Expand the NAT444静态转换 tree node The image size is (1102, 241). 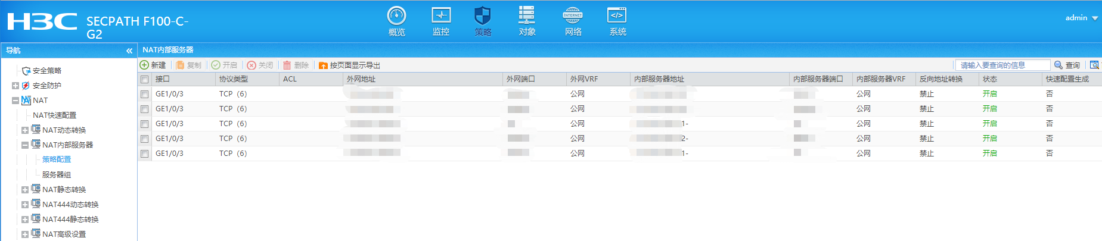click(25, 220)
